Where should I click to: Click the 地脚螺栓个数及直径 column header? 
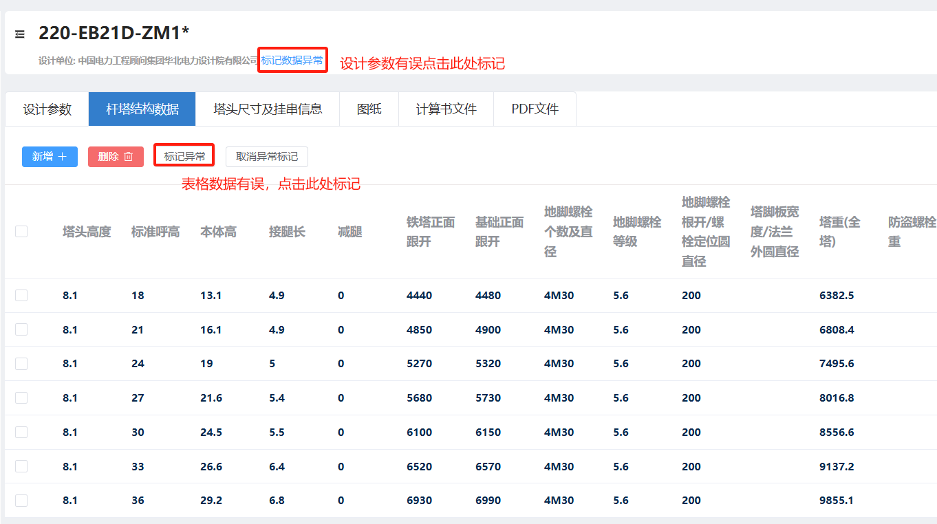568,232
